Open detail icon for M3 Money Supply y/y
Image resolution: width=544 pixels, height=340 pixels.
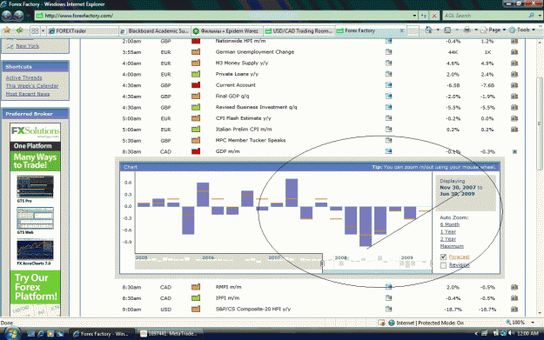388,63
